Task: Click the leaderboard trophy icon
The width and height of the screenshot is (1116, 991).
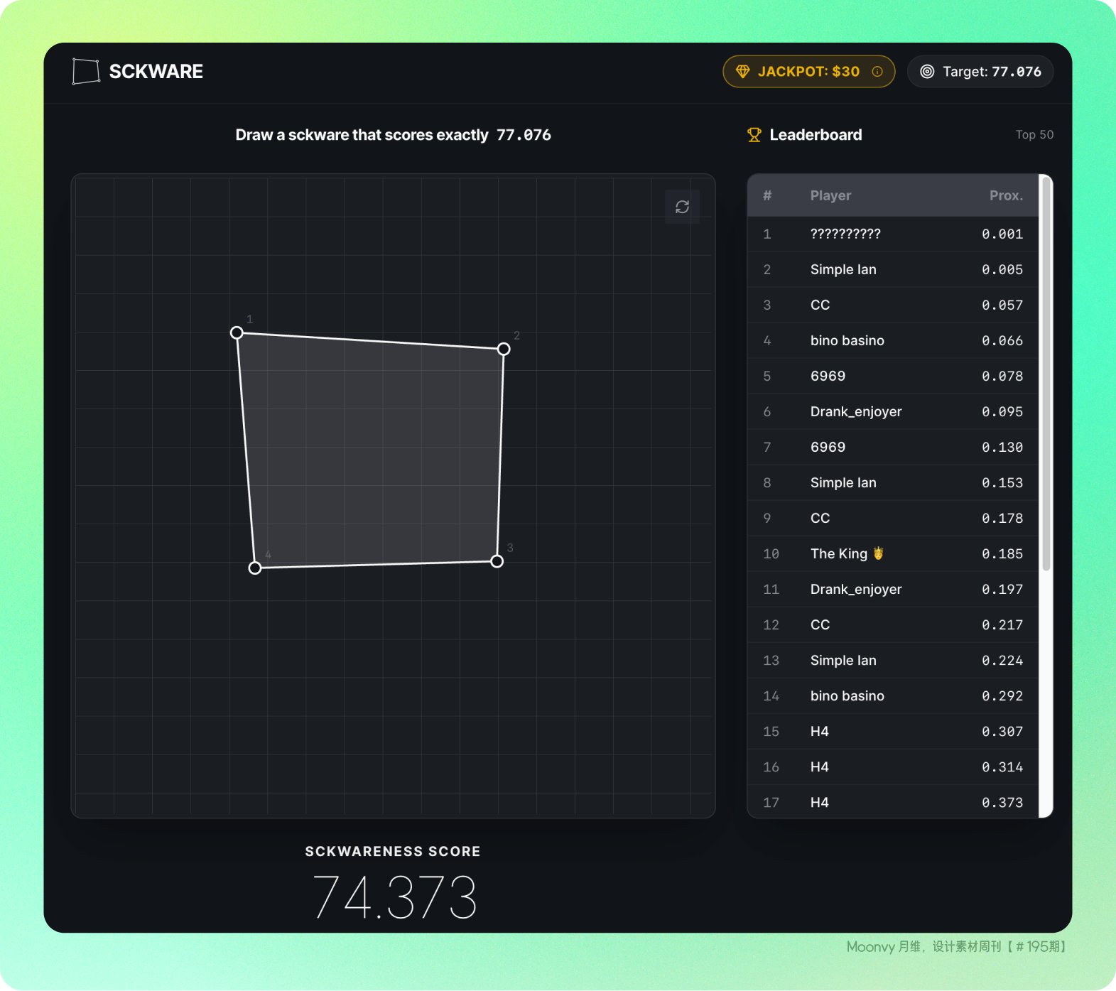Action: click(x=754, y=135)
